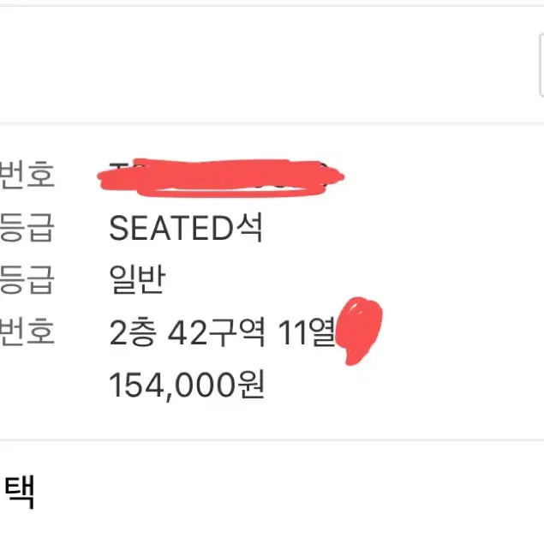This screenshot has height=544, width=544.
Task: Select the SEATED석 seat grade text
Action: (x=186, y=228)
